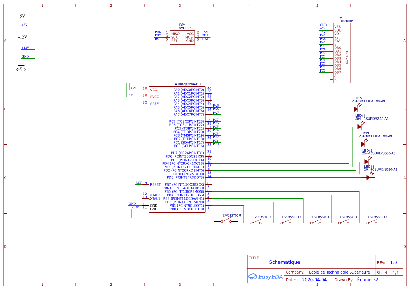Click the PA5 net label

215,105
